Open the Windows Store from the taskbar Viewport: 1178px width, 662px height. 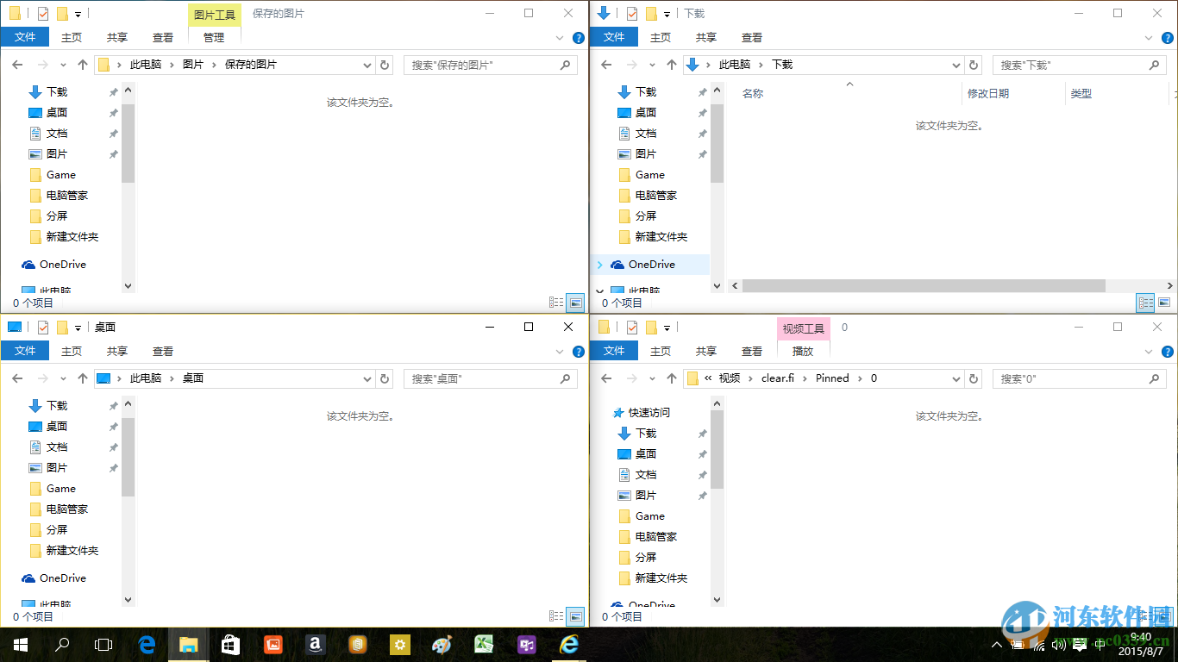click(230, 644)
